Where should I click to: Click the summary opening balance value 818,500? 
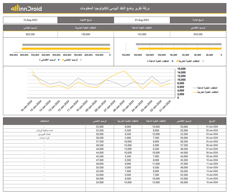198,34
